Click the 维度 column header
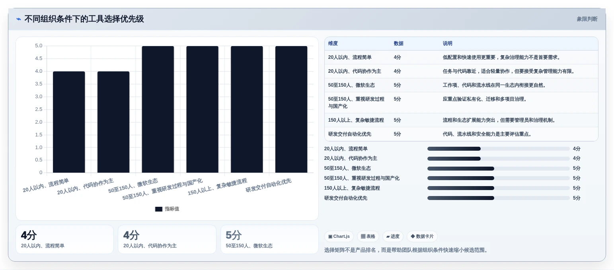 tap(333, 44)
